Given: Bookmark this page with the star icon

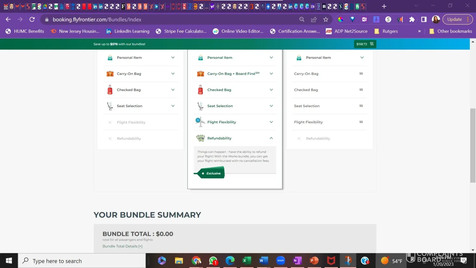Looking at the screenshot, I should tap(326, 19).
